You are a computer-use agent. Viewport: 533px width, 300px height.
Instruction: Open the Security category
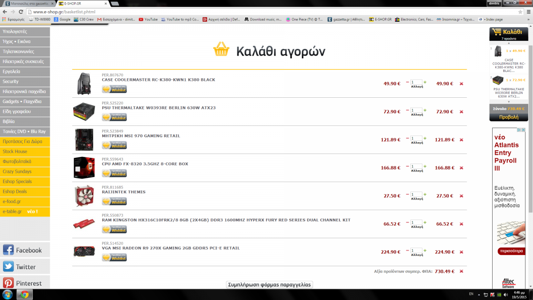[x=25, y=81]
